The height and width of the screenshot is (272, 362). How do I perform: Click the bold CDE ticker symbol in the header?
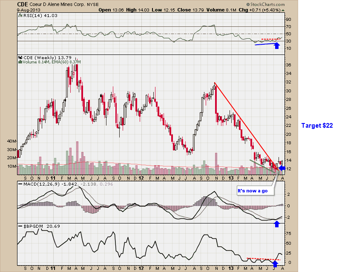tap(23, 4)
